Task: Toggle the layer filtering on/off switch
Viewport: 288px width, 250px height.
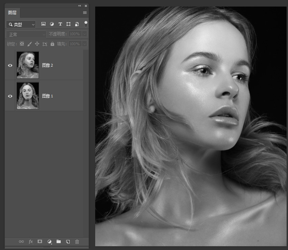Action: point(86,24)
